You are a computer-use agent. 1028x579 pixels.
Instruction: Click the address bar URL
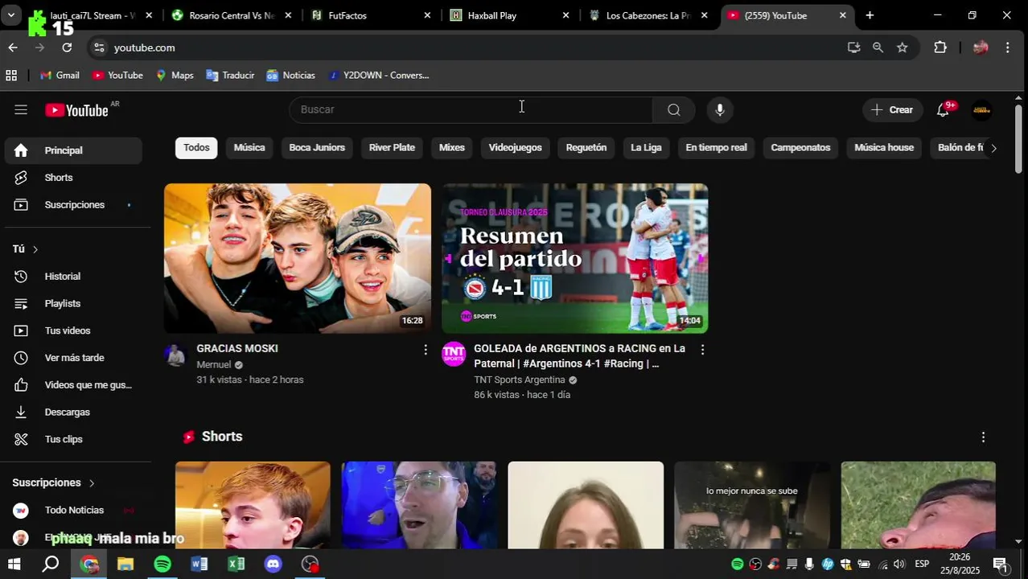coord(145,47)
